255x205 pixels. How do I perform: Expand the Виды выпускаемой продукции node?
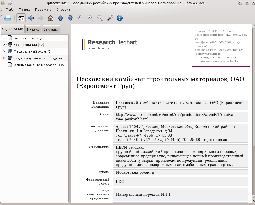[4, 58]
